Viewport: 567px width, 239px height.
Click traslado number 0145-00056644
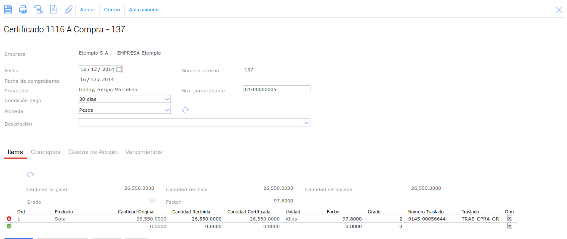[427, 219]
